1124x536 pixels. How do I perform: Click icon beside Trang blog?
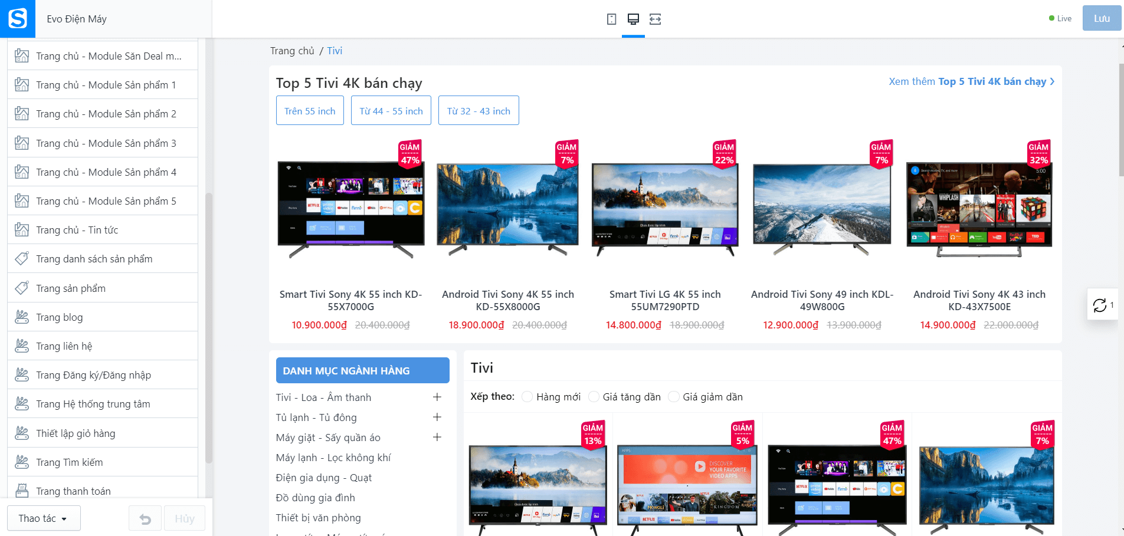point(22,317)
